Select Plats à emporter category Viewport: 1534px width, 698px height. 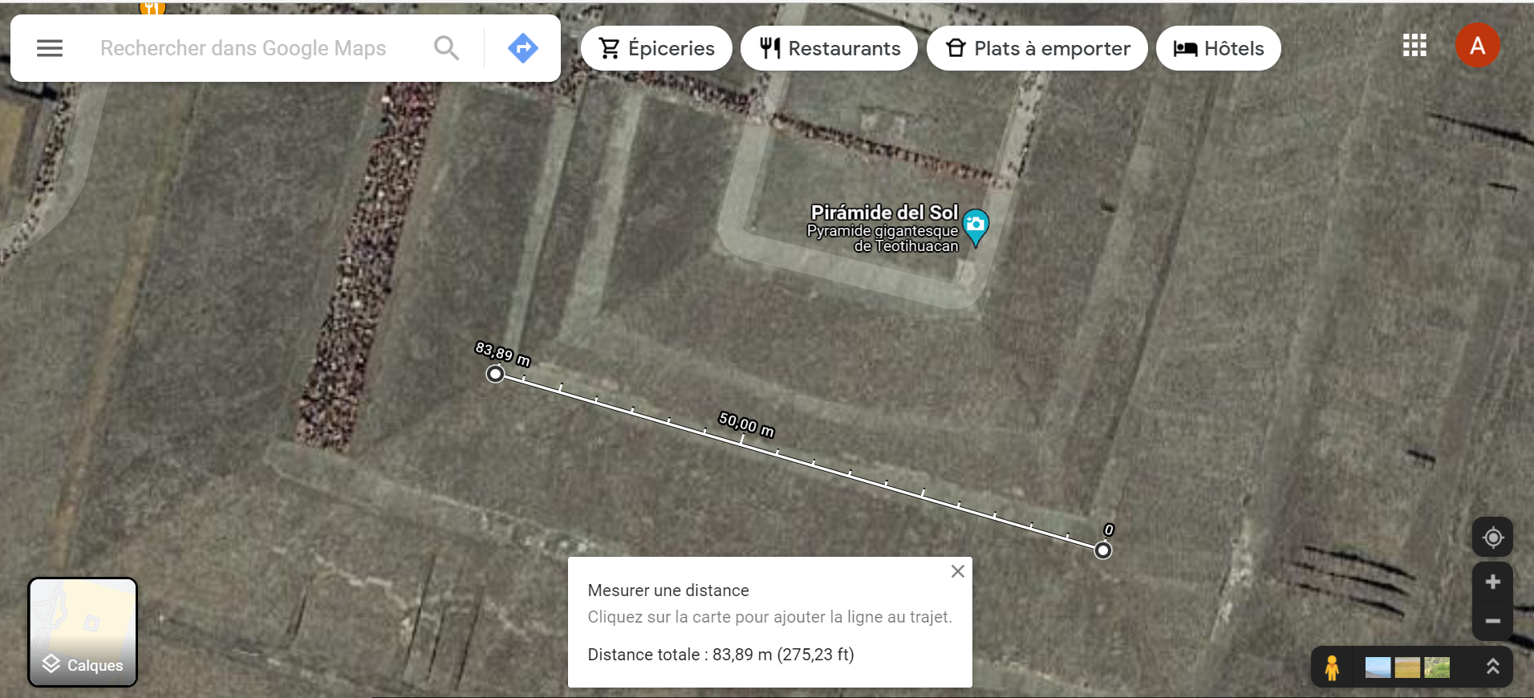[x=1037, y=48]
